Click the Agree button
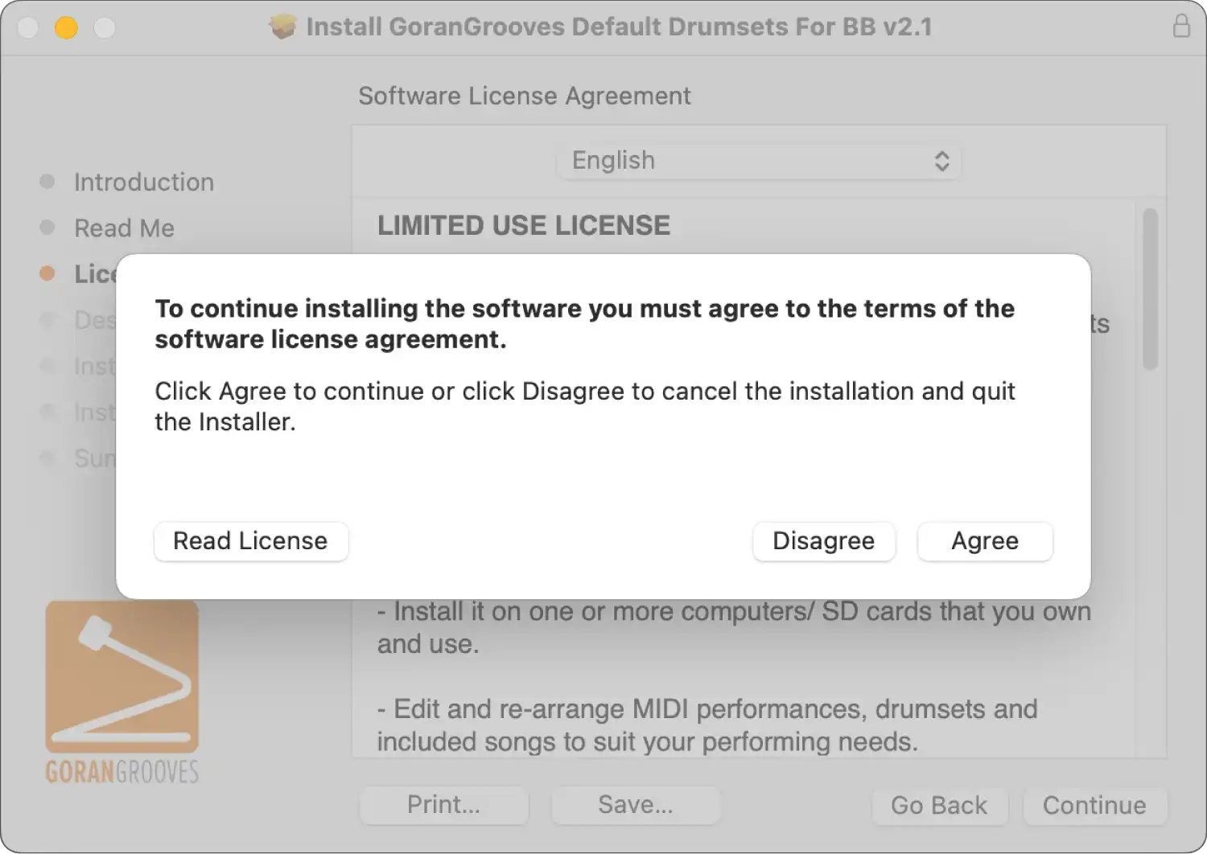Screen dimensions: 1207x854 [985, 541]
